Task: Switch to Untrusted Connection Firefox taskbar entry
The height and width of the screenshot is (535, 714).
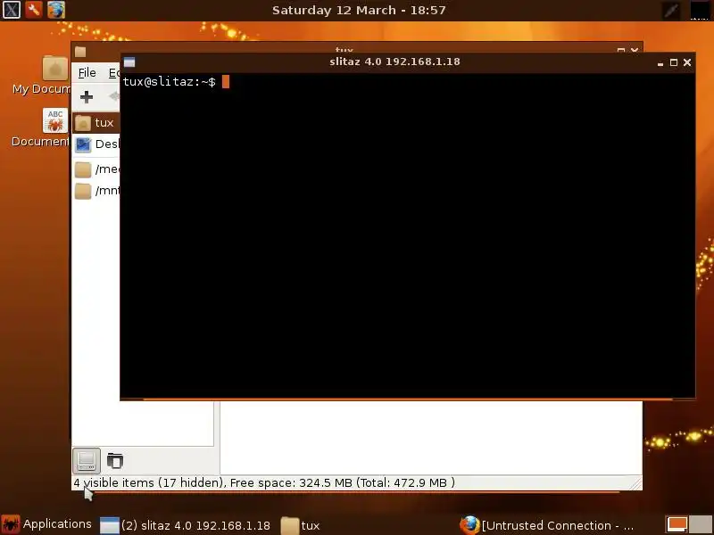Action: tap(547, 525)
